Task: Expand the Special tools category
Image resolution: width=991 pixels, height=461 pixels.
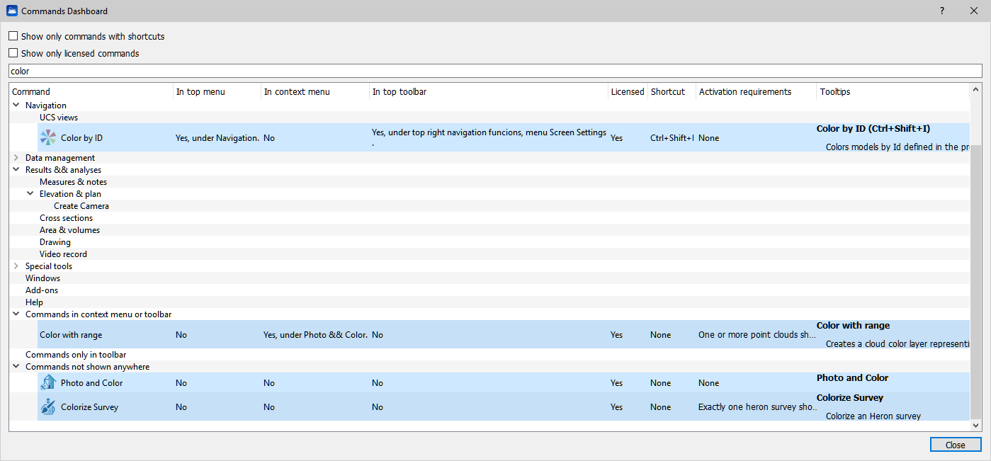Action: coord(16,266)
